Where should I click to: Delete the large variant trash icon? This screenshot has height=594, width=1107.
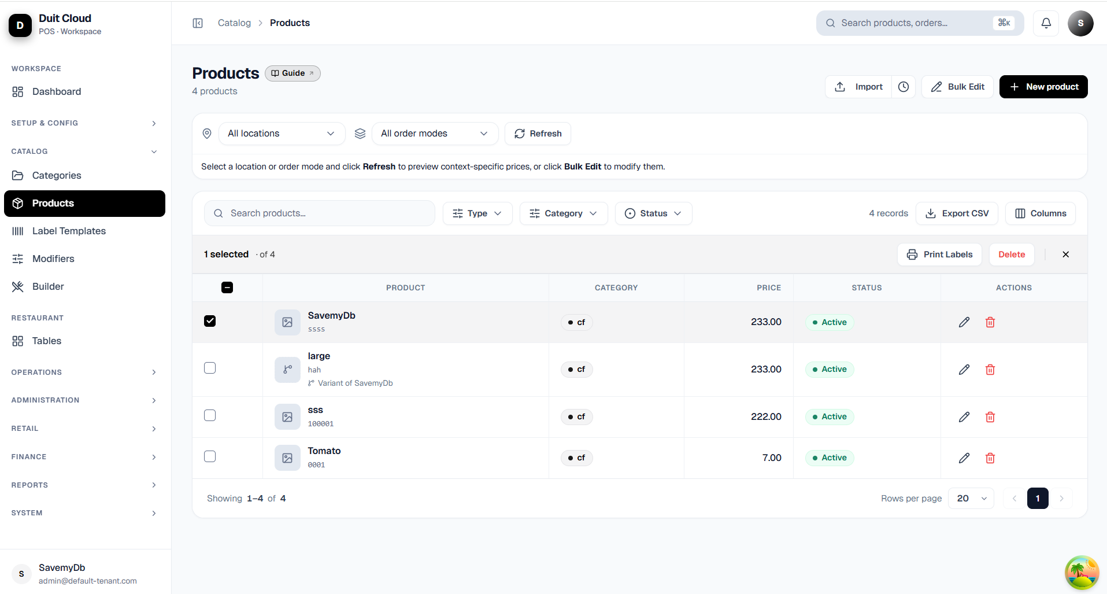[990, 370]
